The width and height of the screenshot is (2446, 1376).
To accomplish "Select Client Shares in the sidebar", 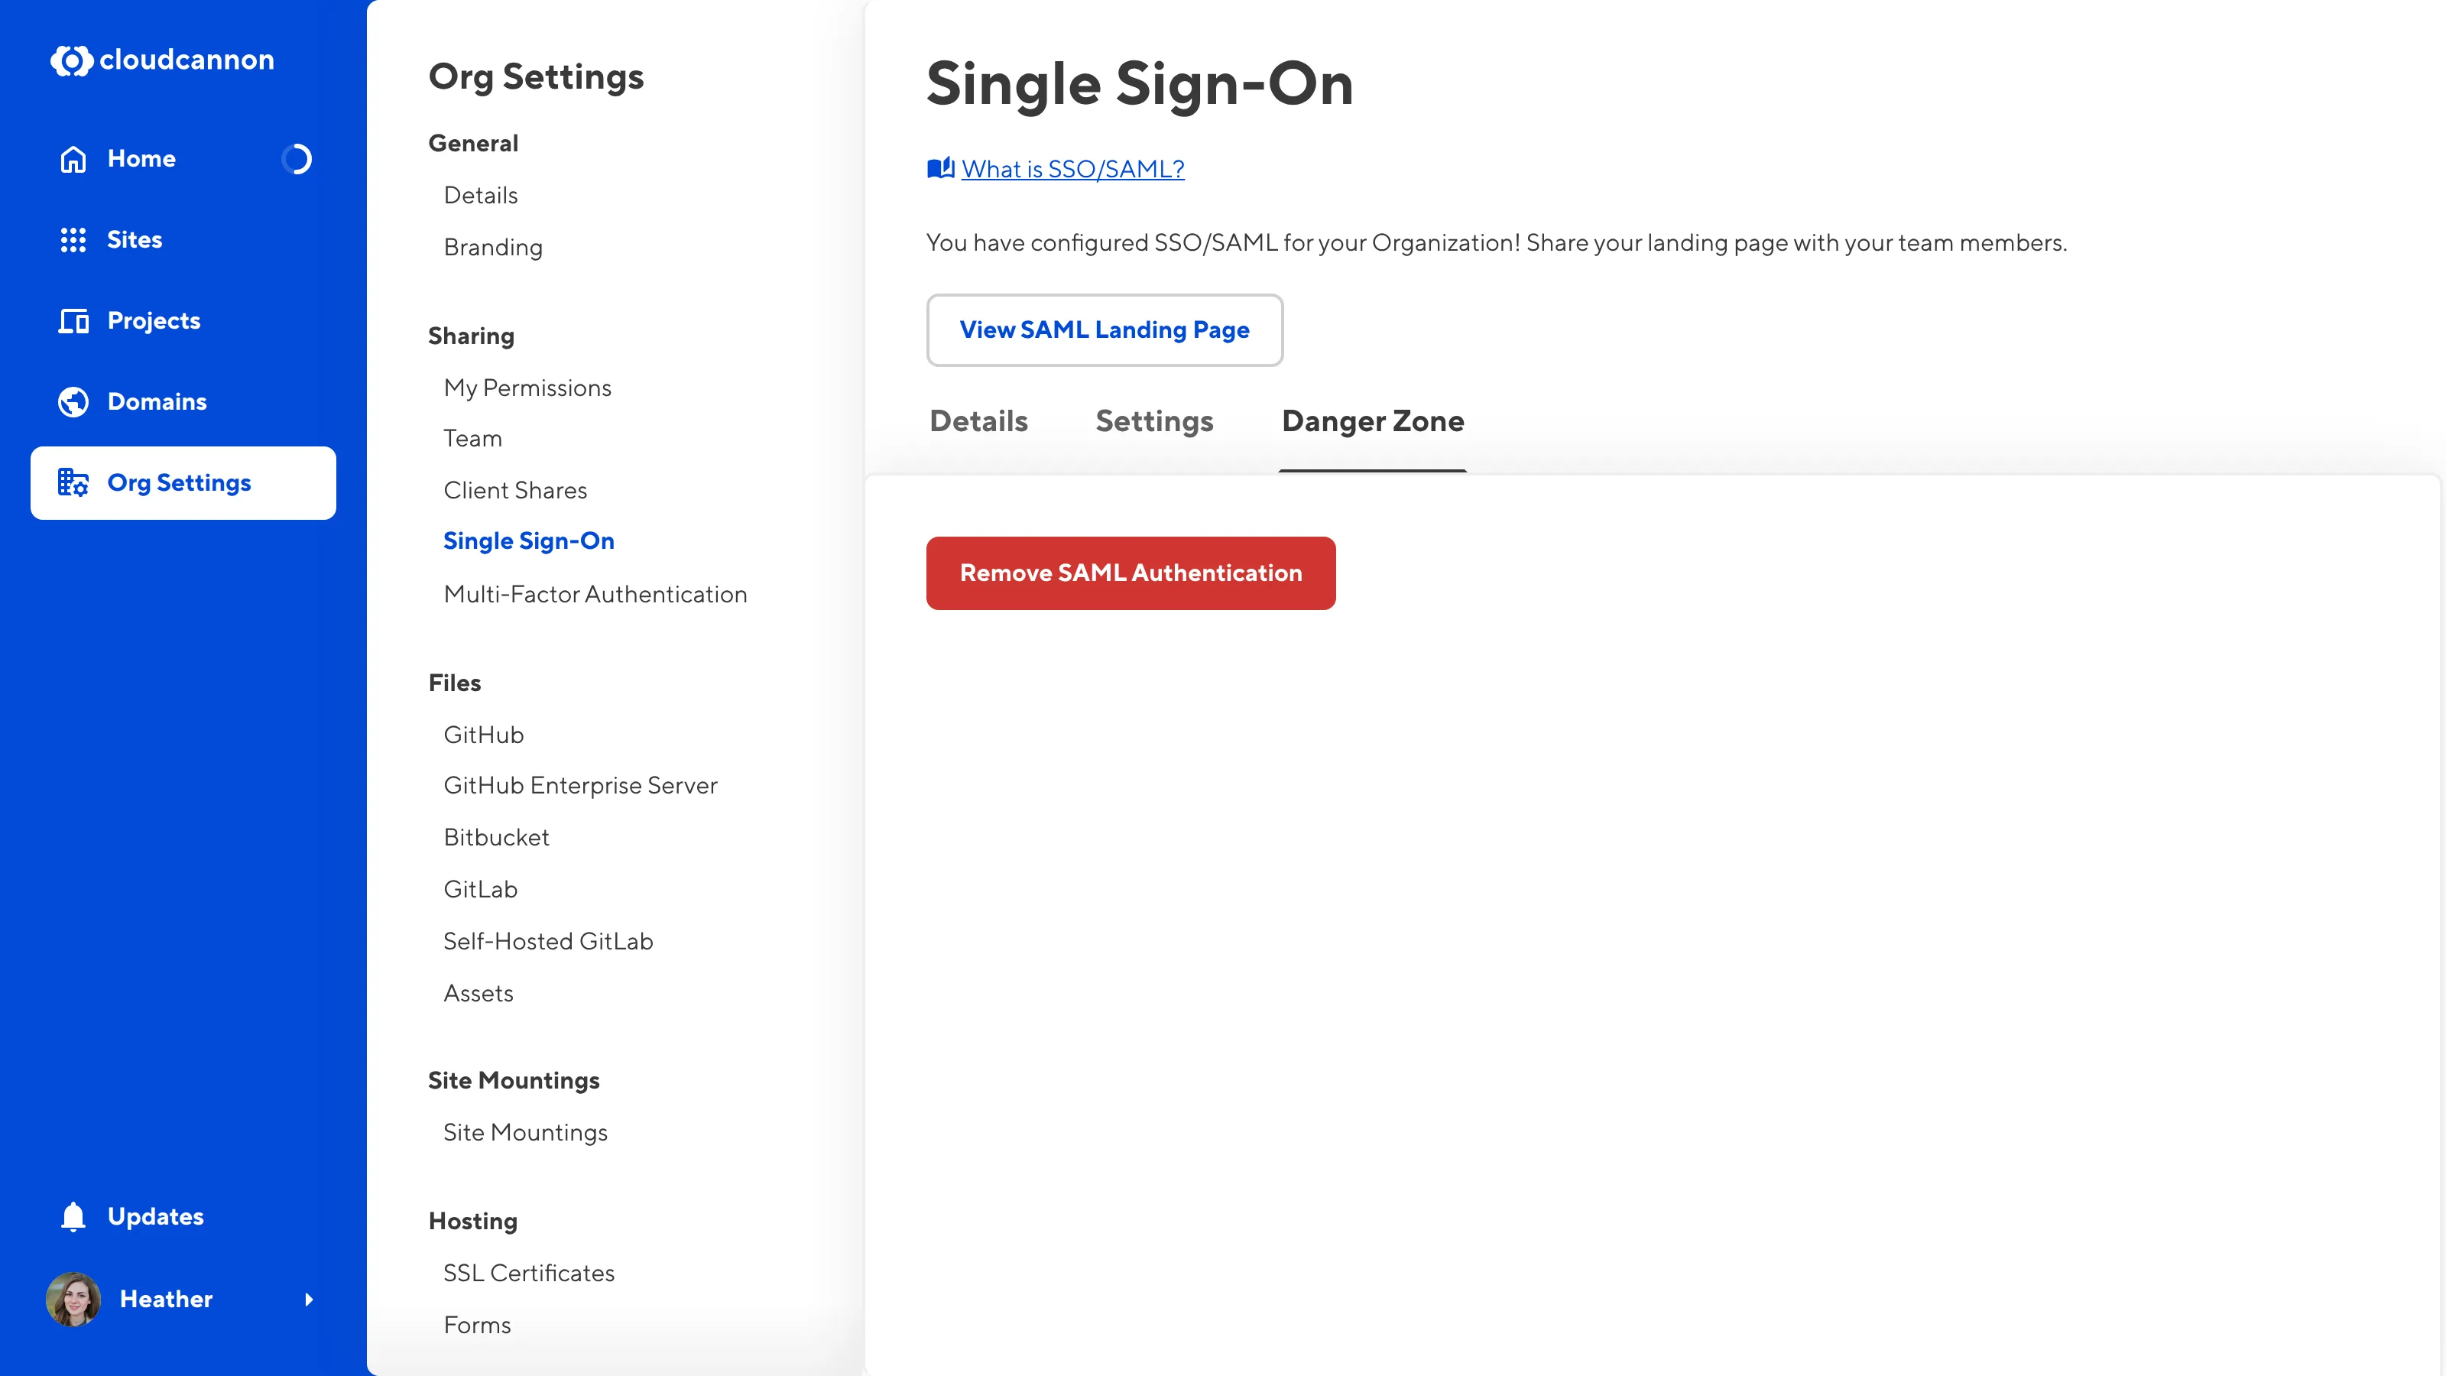I will point(514,490).
